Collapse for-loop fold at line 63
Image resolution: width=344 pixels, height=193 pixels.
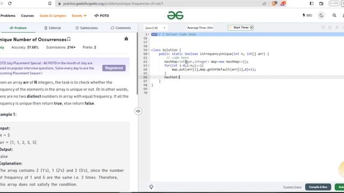pos(149,65)
